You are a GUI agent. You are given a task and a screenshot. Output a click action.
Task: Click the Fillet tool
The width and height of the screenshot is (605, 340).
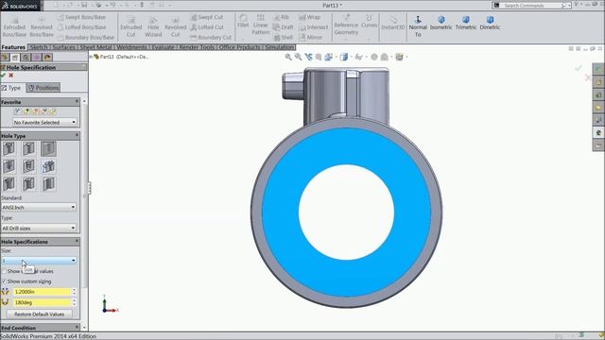243,21
